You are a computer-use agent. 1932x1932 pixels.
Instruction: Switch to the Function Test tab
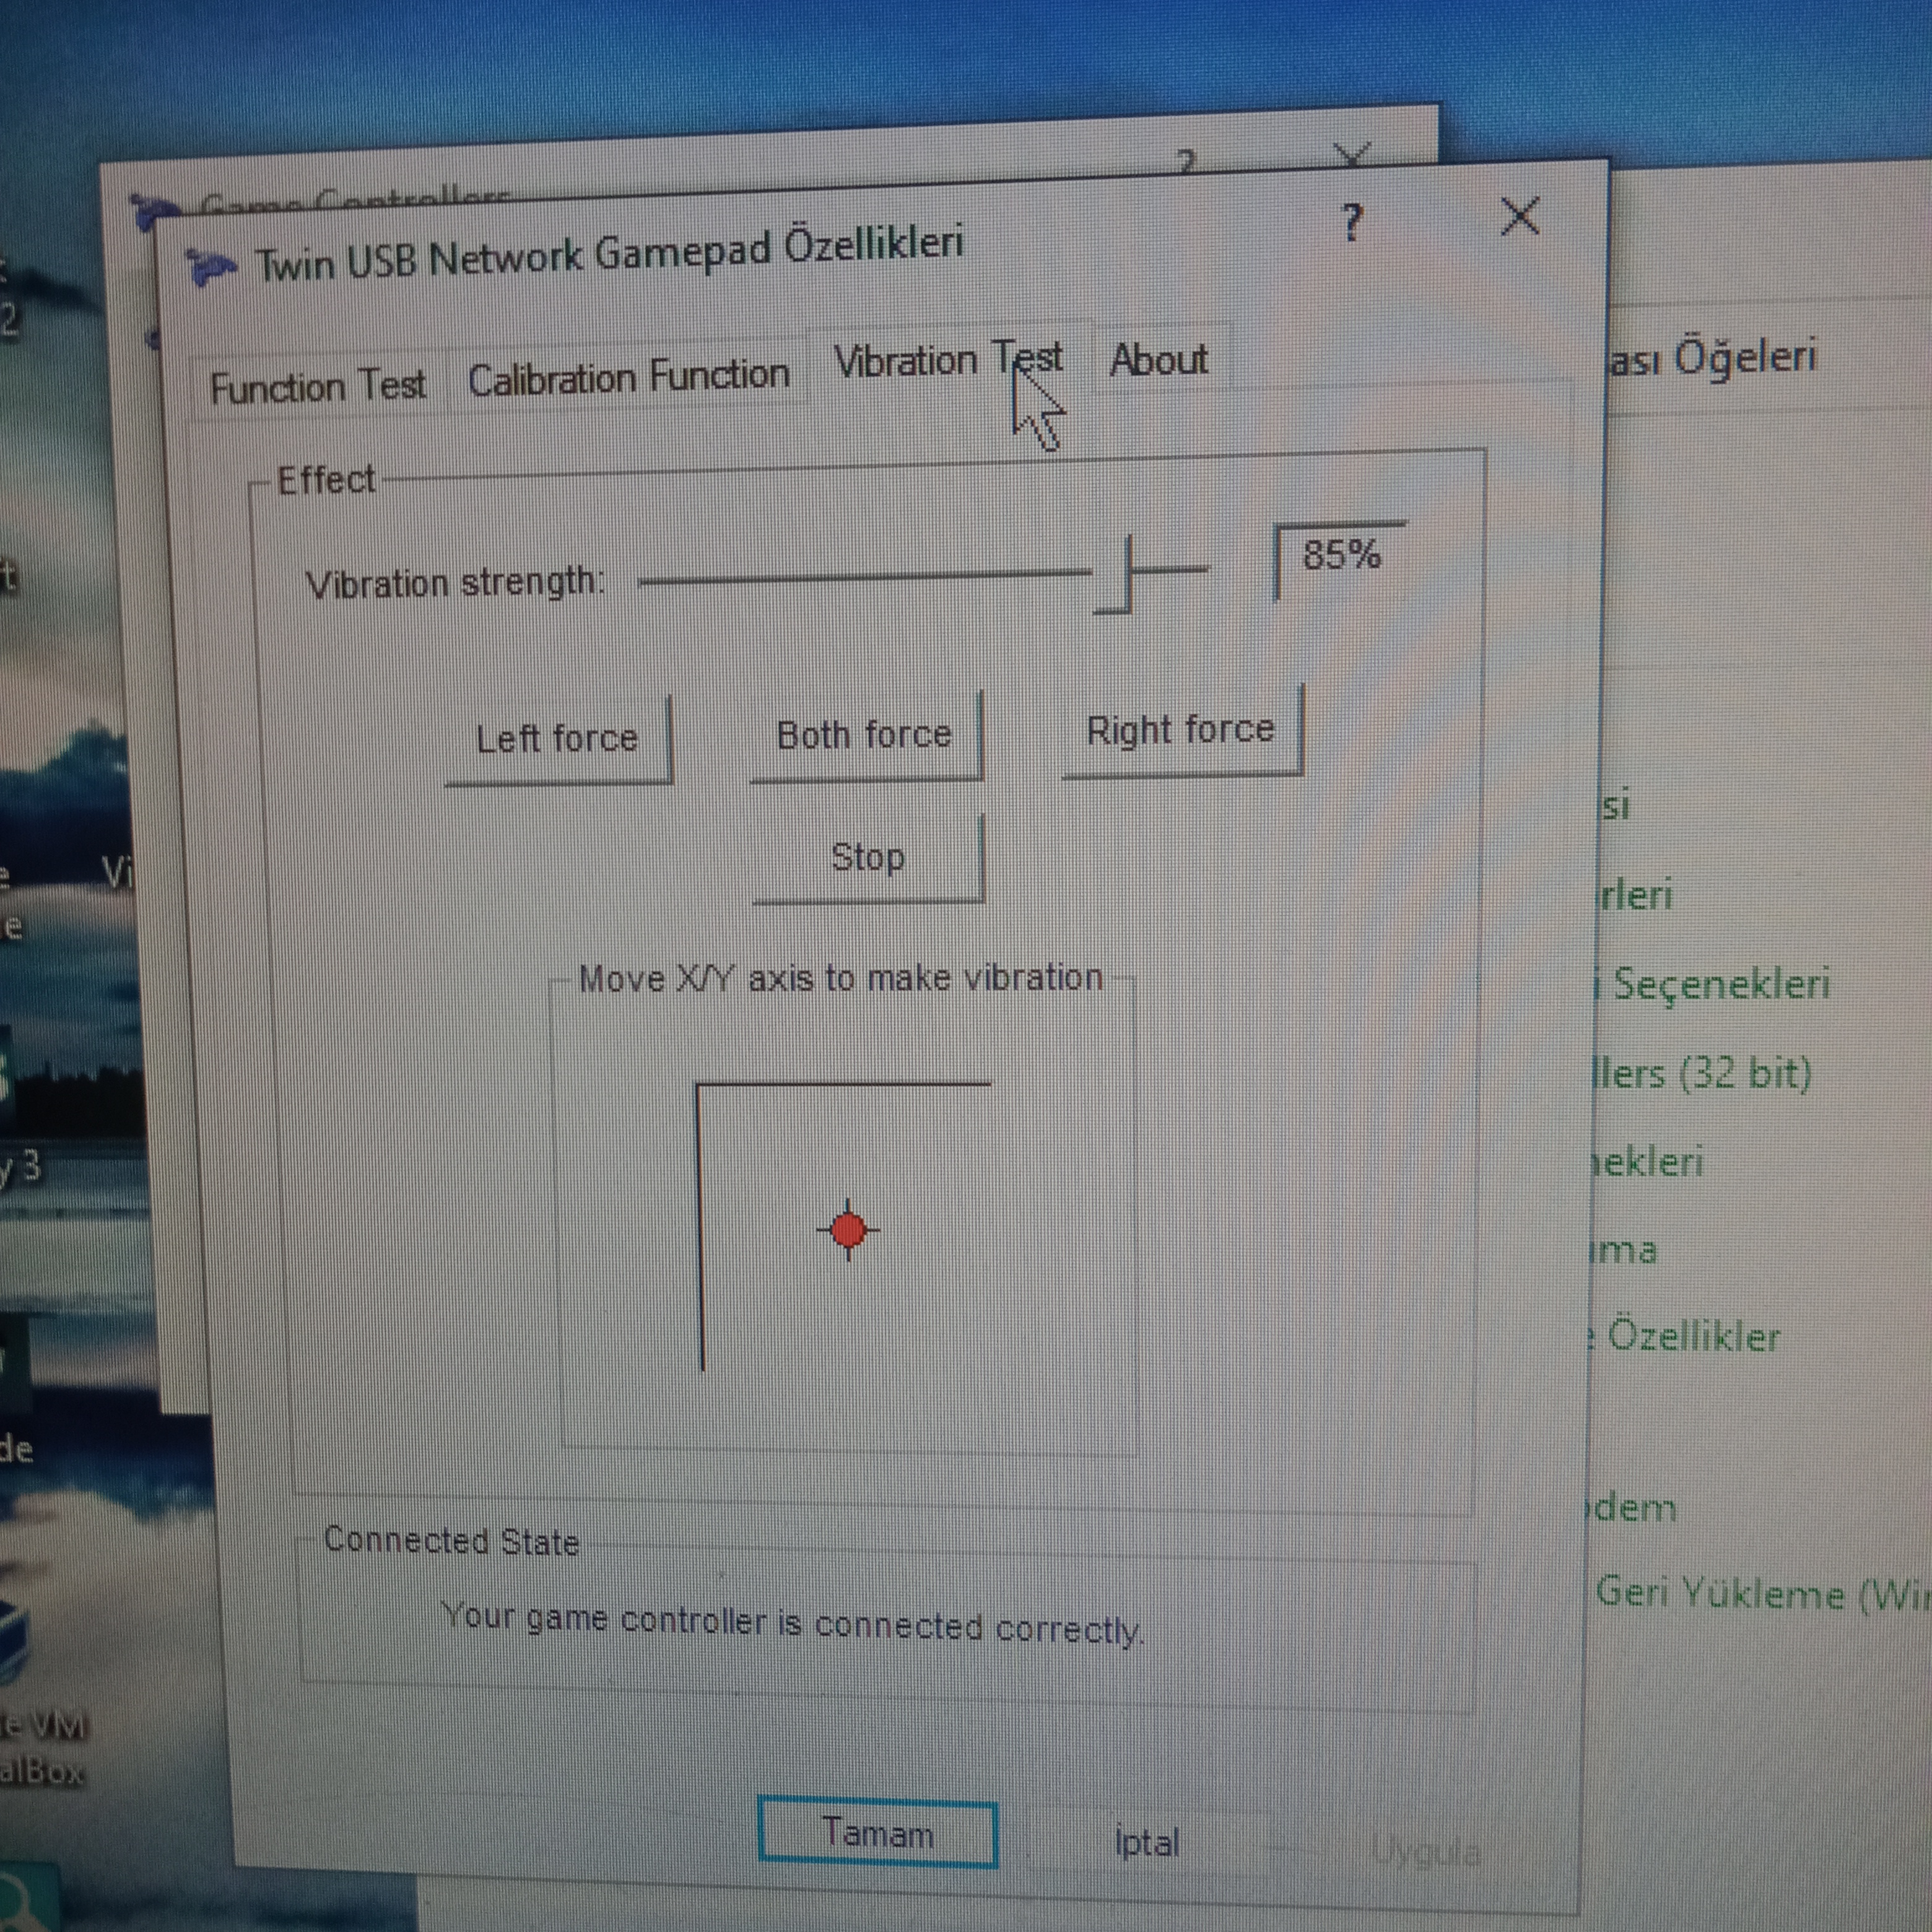click(x=318, y=386)
